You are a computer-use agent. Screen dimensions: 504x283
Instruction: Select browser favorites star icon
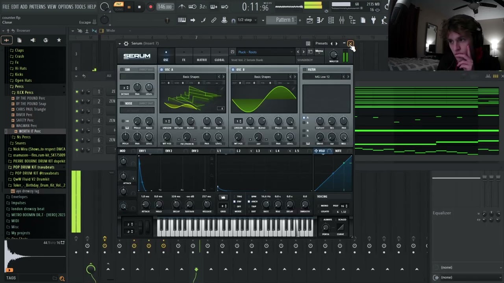point(59,40)
